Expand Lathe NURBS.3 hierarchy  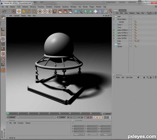tap(114, 30)
